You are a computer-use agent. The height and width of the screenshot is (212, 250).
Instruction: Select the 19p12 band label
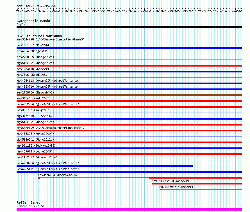tap(21, 24)
